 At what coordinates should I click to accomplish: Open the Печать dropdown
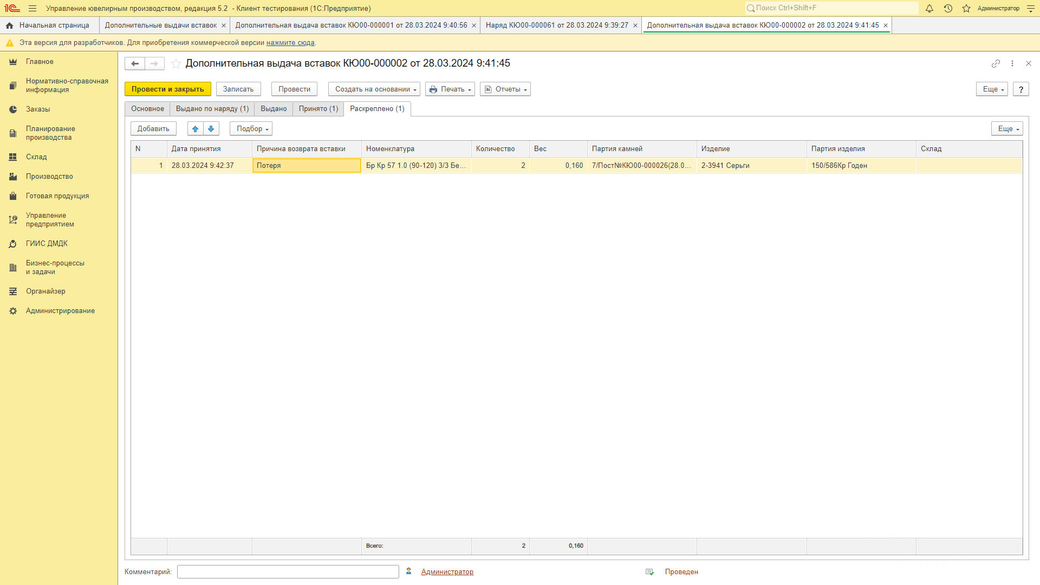click(450, 89)
